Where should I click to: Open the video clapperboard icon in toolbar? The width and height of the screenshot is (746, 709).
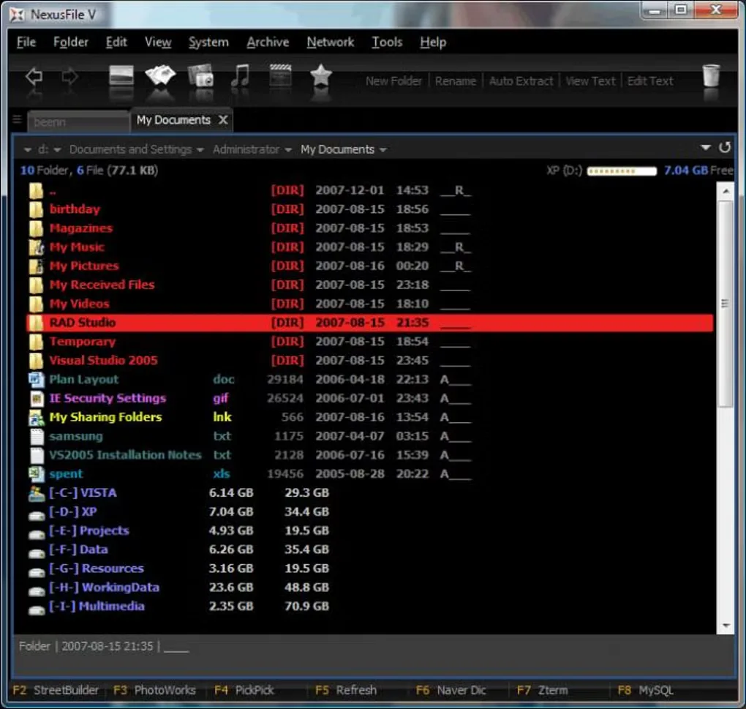click(x=281, y=75)
